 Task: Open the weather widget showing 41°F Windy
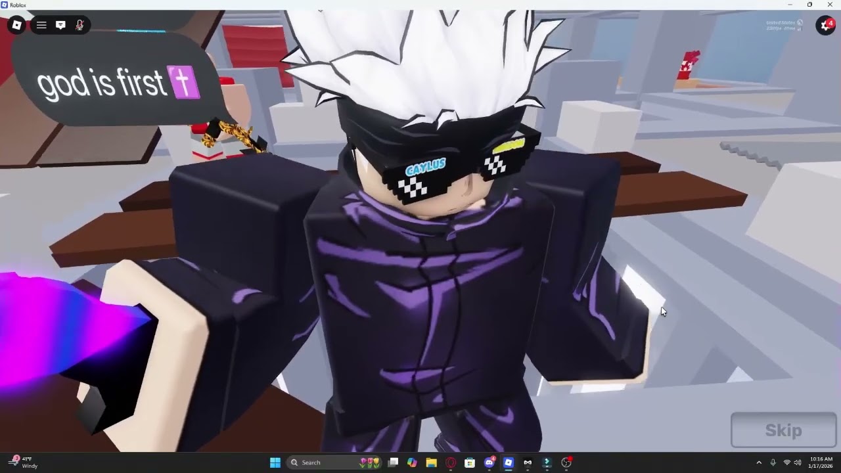(x=24, y=462)
